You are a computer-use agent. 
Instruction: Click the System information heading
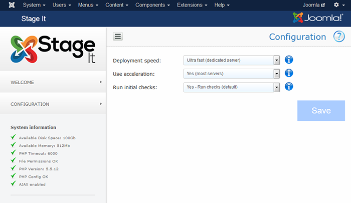[x=34, y=127]
